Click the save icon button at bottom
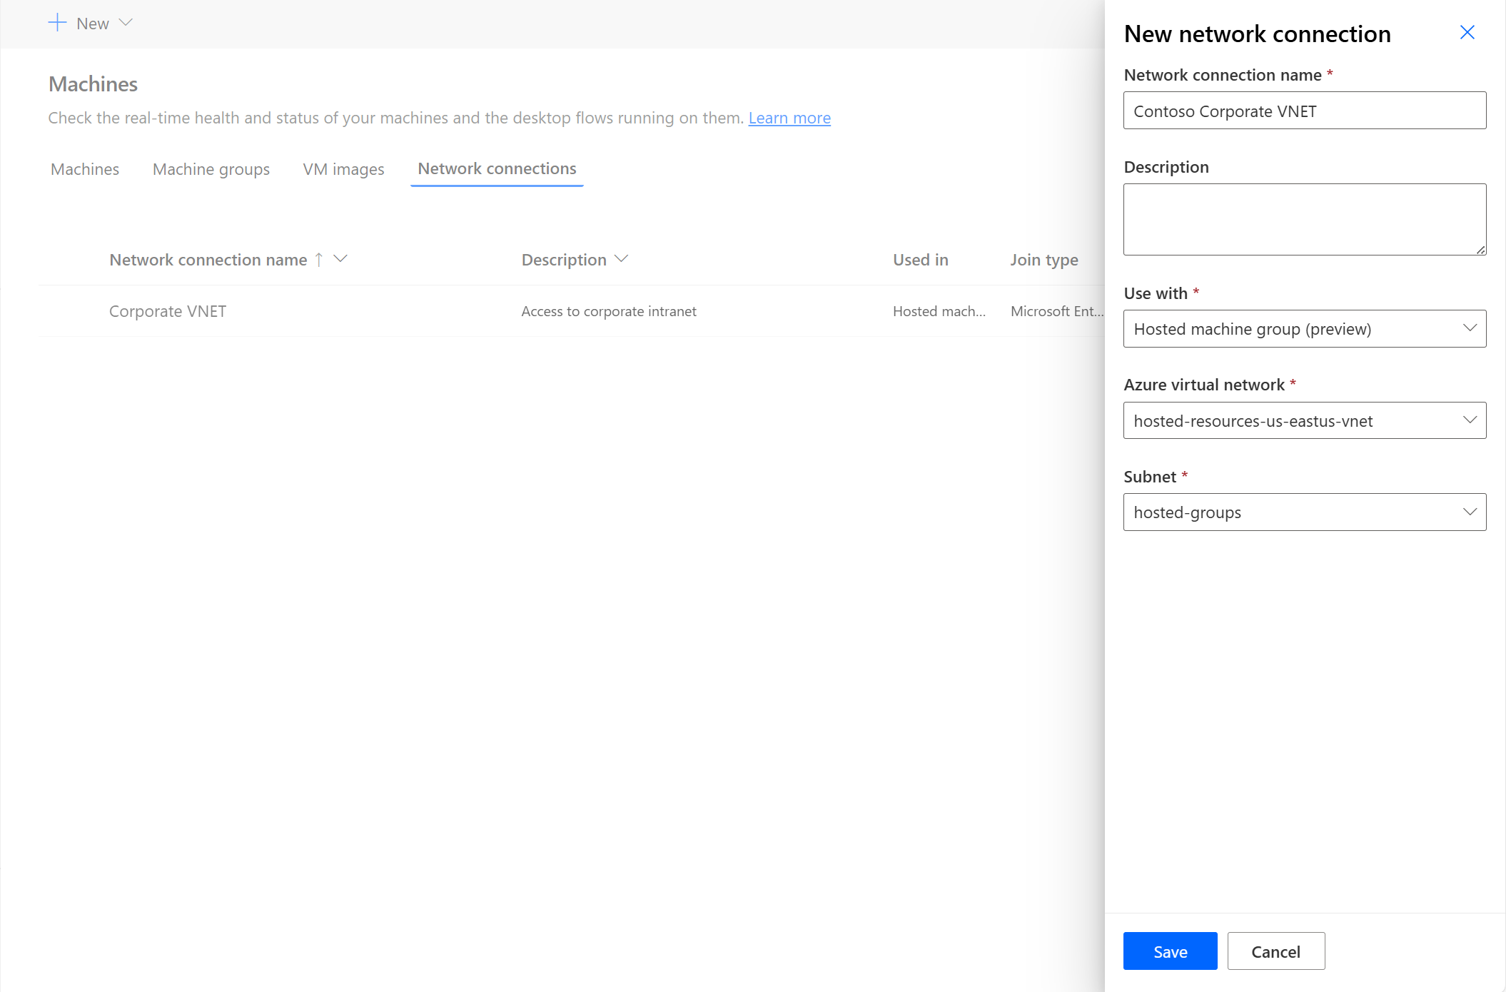 point(1169,951)
